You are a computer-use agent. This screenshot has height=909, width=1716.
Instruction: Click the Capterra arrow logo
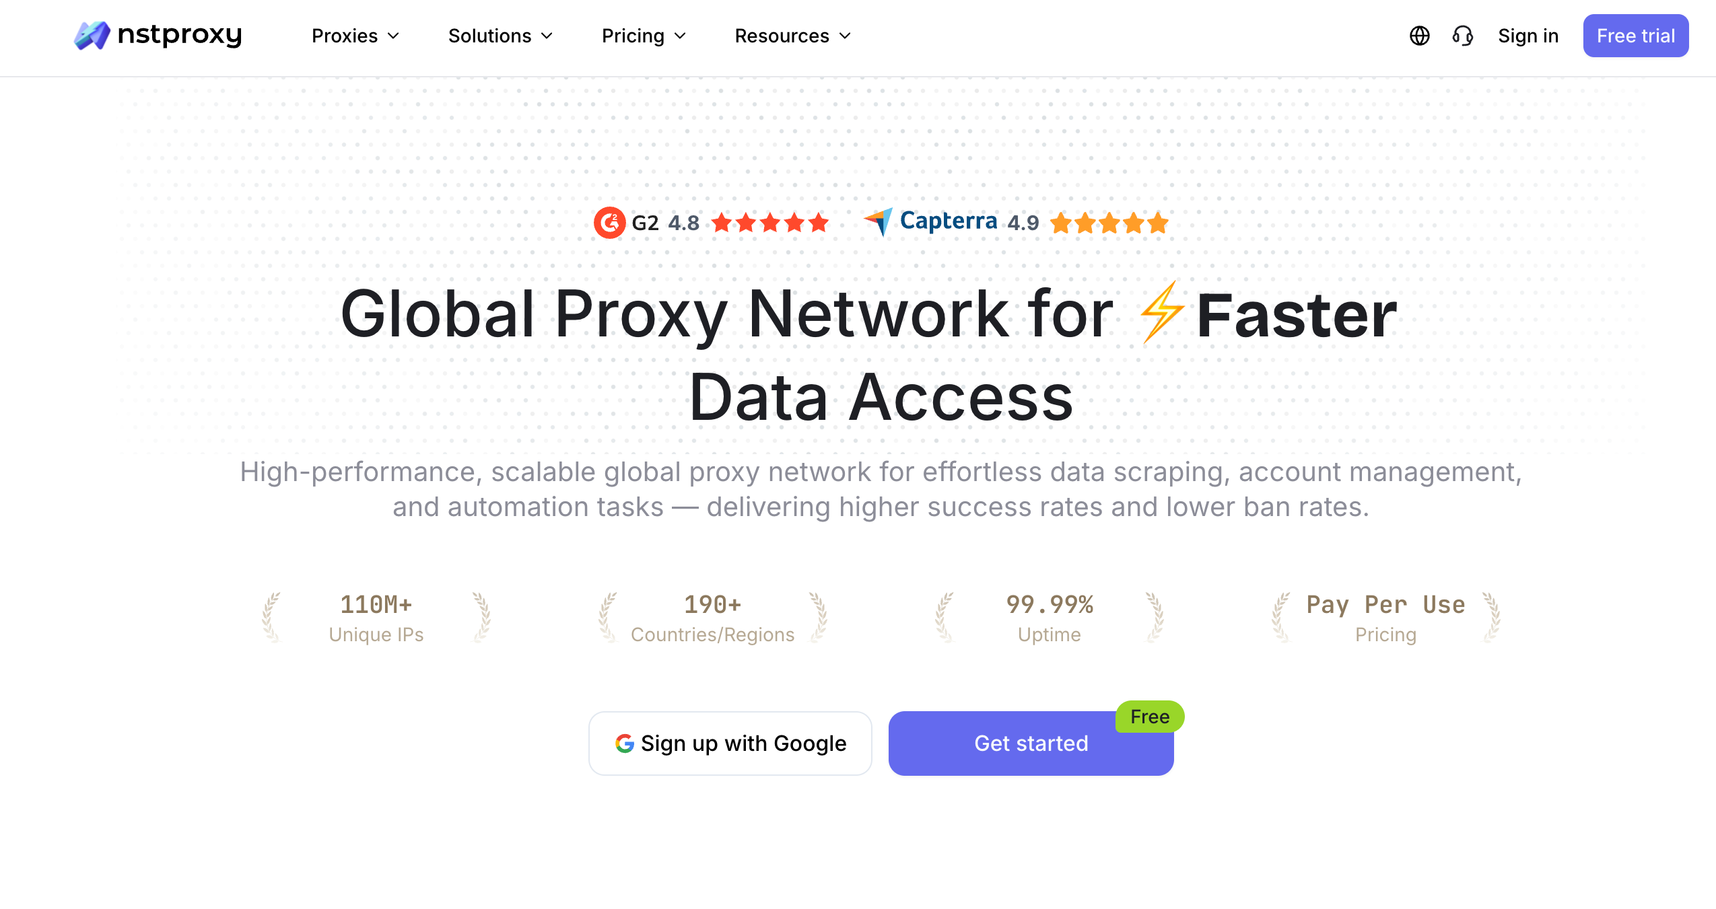click(x=879, y=221)
